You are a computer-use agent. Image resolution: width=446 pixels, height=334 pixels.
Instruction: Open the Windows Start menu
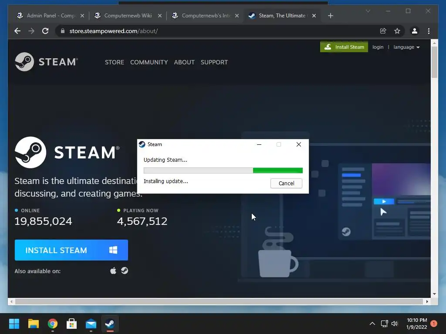point(14,324)
